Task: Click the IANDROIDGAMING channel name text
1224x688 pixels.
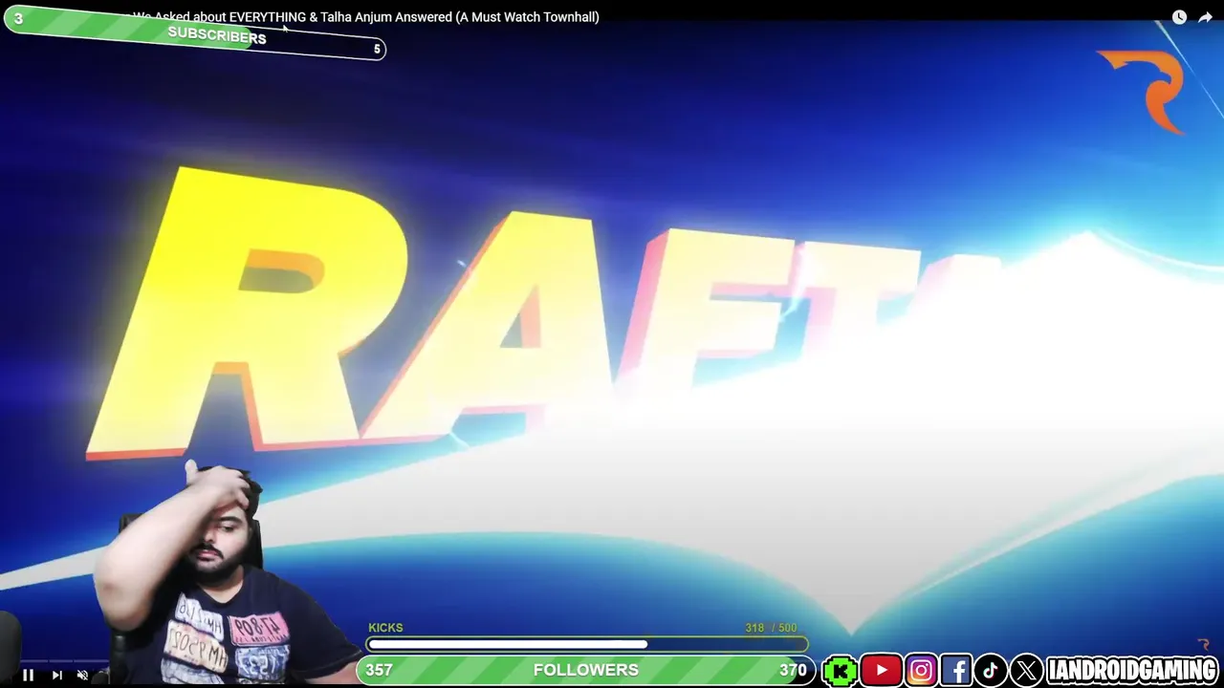Action: (1132, 671)
